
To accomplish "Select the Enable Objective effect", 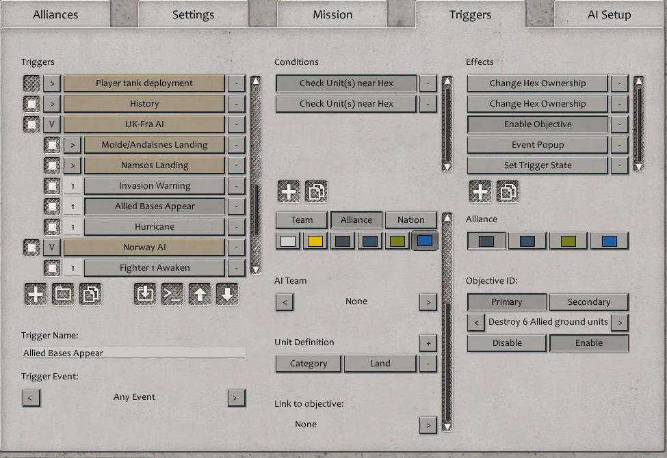I will 538,124.
